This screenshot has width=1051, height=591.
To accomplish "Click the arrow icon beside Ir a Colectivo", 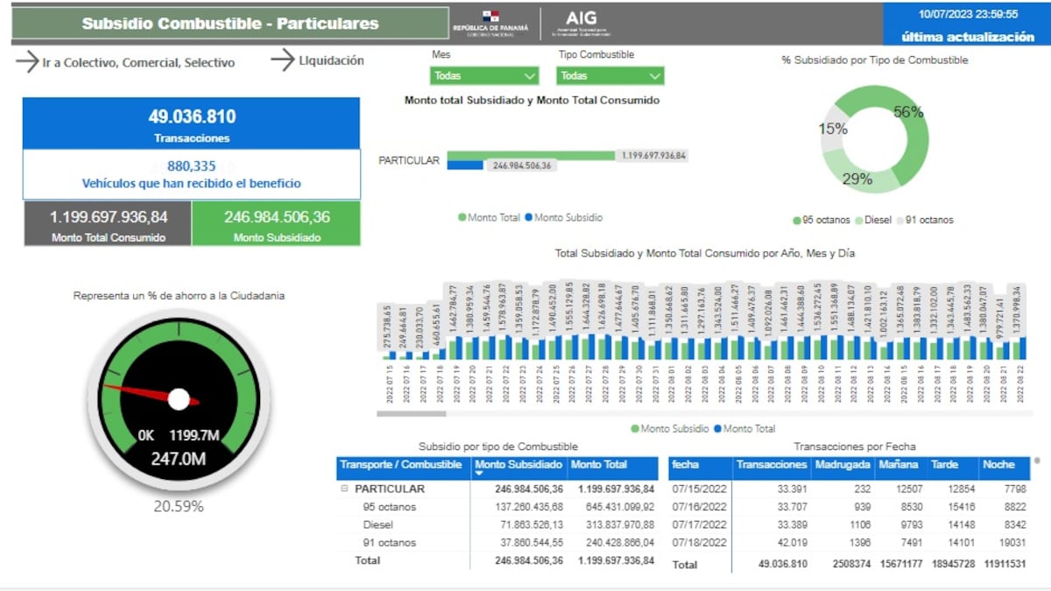I will pyautogui.click(x=27, y=62).
